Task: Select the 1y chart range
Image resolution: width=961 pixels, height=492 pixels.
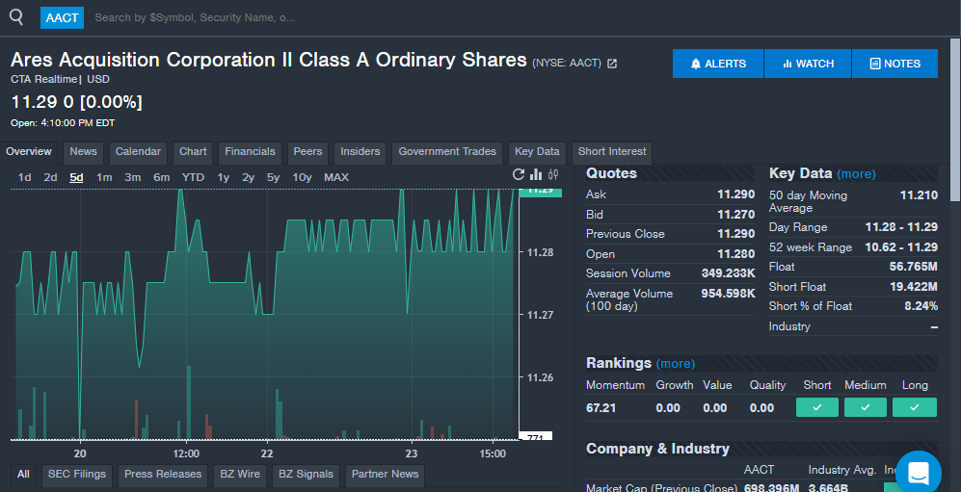Action: pyautogui.click(x=223, y=177)
